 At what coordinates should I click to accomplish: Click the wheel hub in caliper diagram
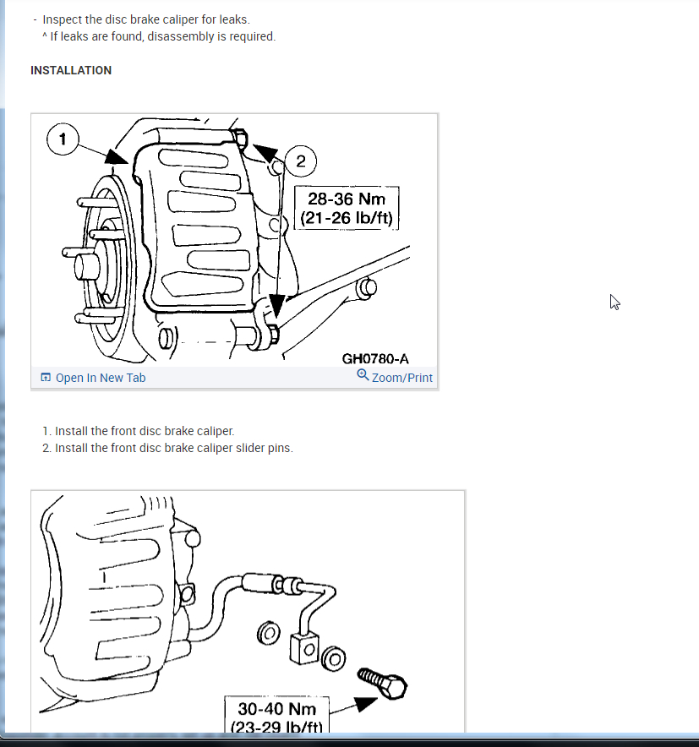click(98, 267)
